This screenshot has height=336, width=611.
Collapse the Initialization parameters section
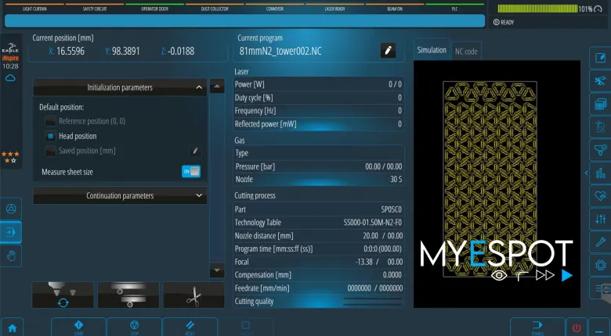[x=199, y=88]
